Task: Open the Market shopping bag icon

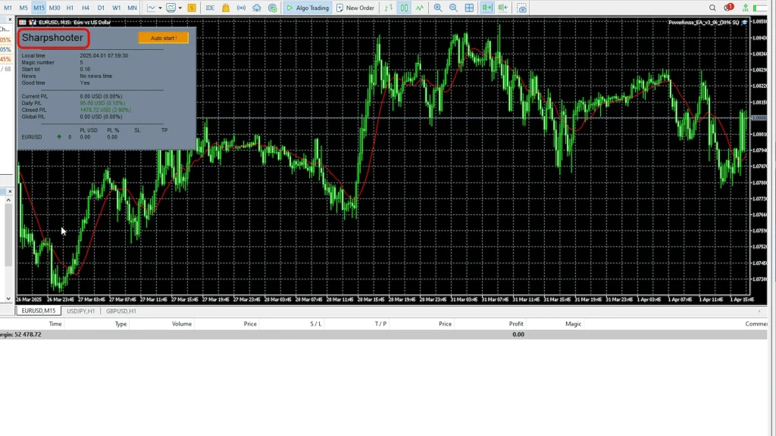Action: coord(225,8)
